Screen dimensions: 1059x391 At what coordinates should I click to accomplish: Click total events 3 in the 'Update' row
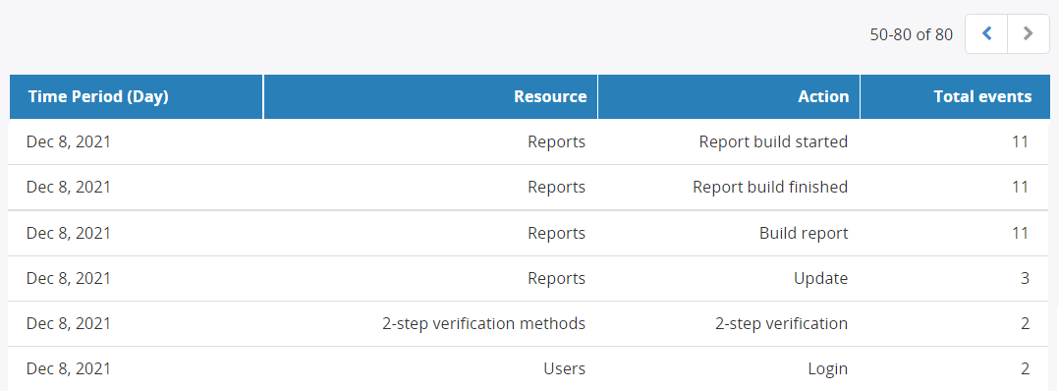pos(1026,278)
